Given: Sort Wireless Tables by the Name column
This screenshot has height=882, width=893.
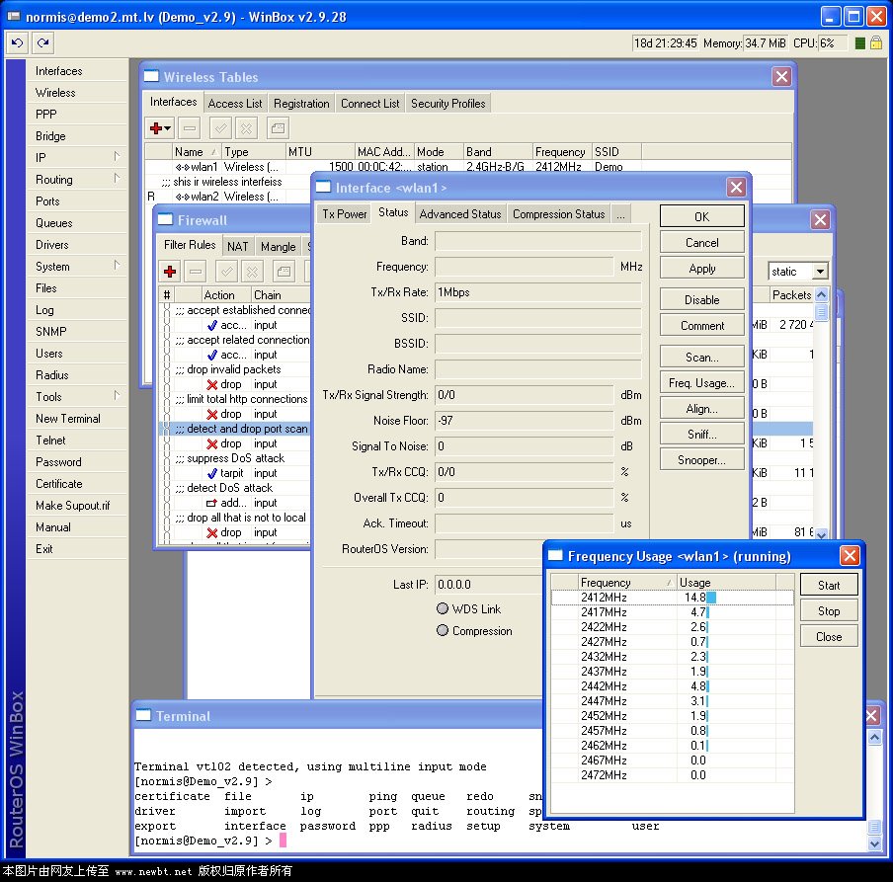Looking at the screenshot, I should [x=196, y=152].
